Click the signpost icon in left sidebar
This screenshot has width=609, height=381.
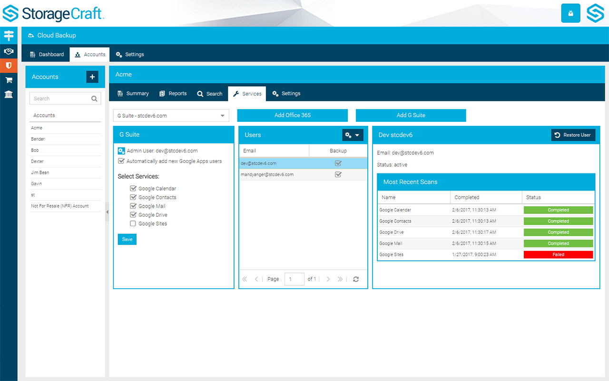pyautogui.click(x=9, y=35)
